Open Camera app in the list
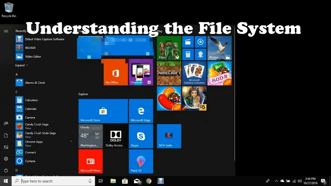The height and width of the screenshot is (186, 331). pyautogui.click(x=25, y=118)
